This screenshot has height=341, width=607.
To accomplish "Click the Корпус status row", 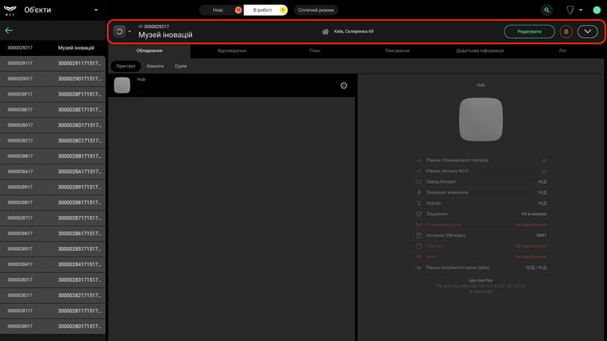I will click(x=481, y=203).
